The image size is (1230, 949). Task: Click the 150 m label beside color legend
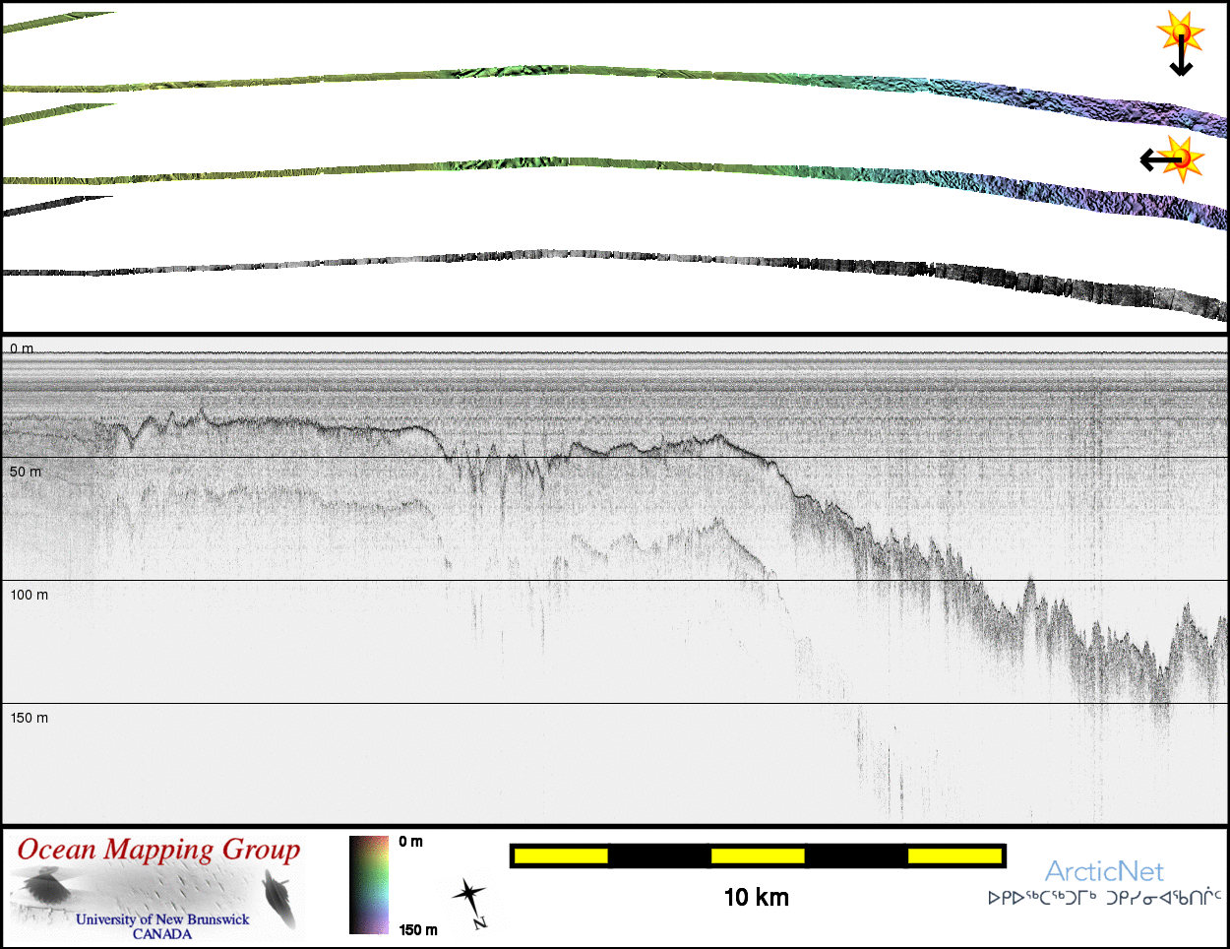coord(418,930)
